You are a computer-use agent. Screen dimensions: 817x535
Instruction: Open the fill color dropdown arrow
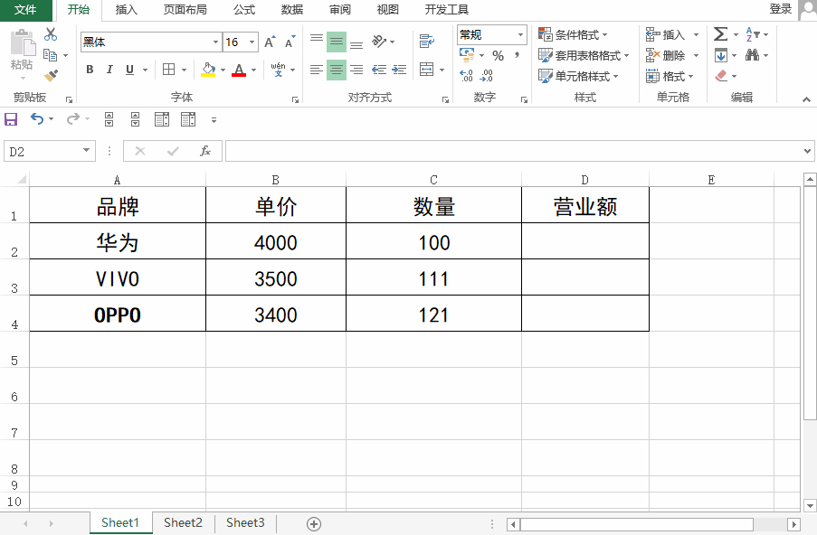(223, 70)
